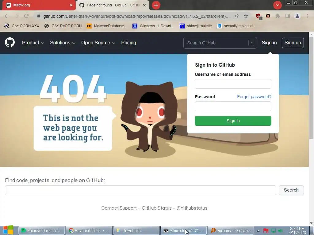The width and height of the screenshot is (314, 235).
Task: Open Page not found Chrome taskbar button
Action: [89, 230]
